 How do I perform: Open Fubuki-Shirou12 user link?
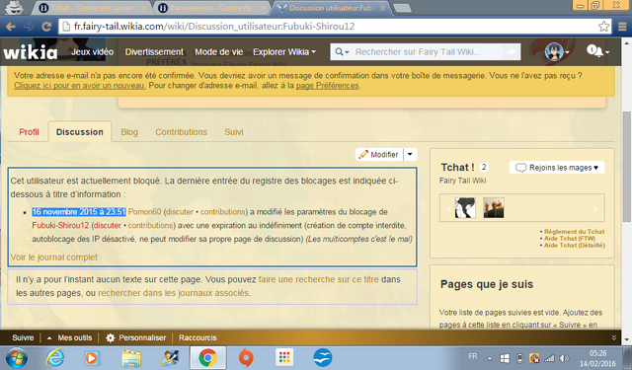pyautogui.click(x=60, y=226)
